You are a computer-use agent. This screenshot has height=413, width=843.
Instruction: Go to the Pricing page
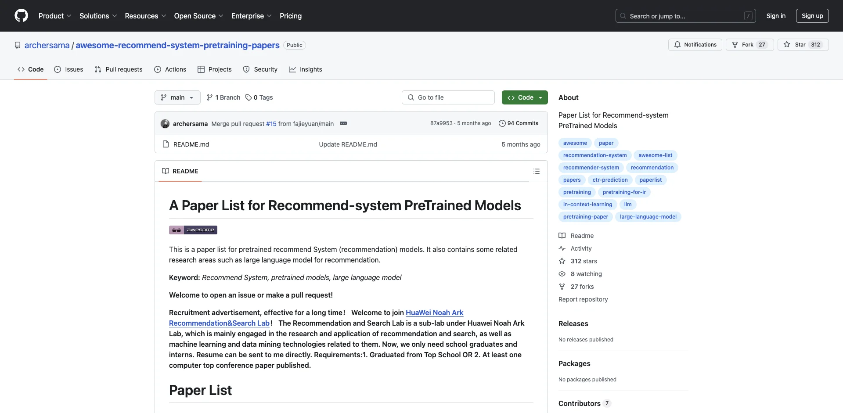pos(291,16)
